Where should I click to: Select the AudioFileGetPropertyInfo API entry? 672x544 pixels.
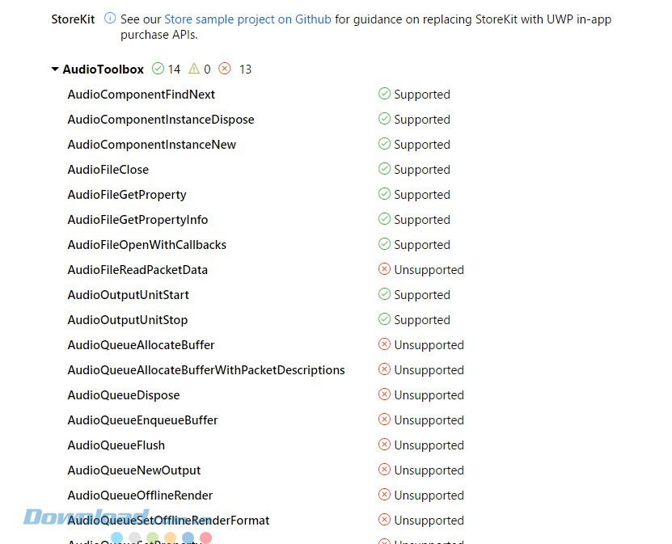click(x=137, y=220)
